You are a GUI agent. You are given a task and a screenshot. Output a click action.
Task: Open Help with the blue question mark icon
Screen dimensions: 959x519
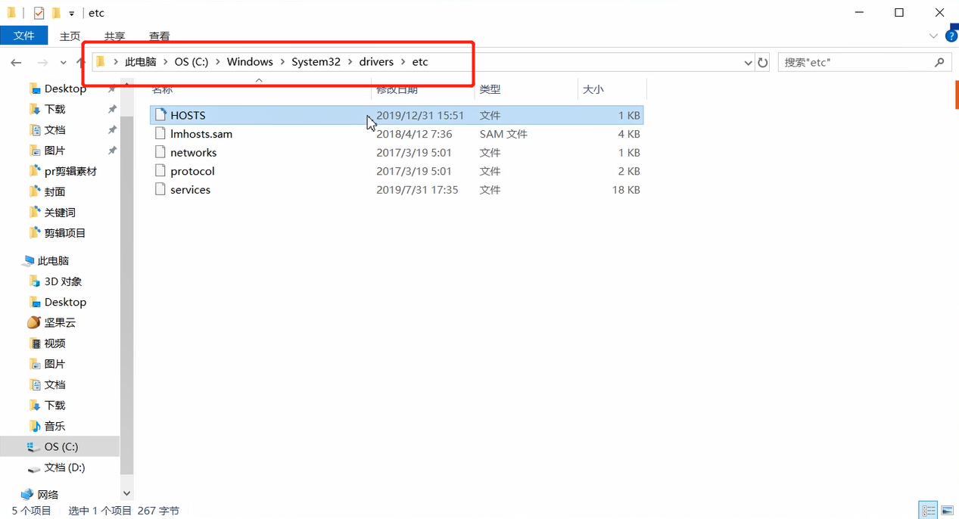(950, 36)
